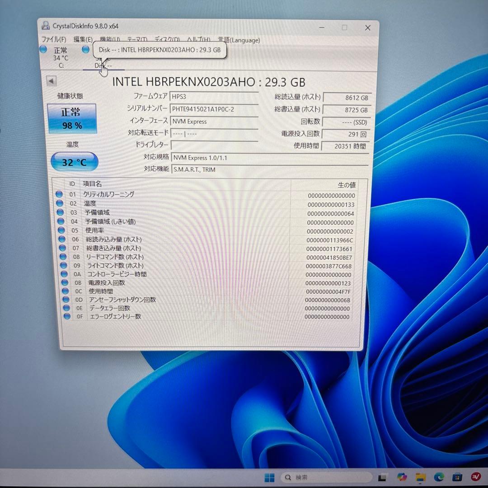Click status circle for 04 予備領域 (しきい値) row
The width and height of the screenshot is (488, 488).
coord(61,221)
